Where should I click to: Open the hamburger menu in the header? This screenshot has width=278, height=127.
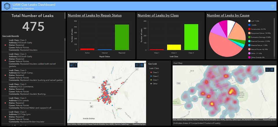tap(272, 6)
